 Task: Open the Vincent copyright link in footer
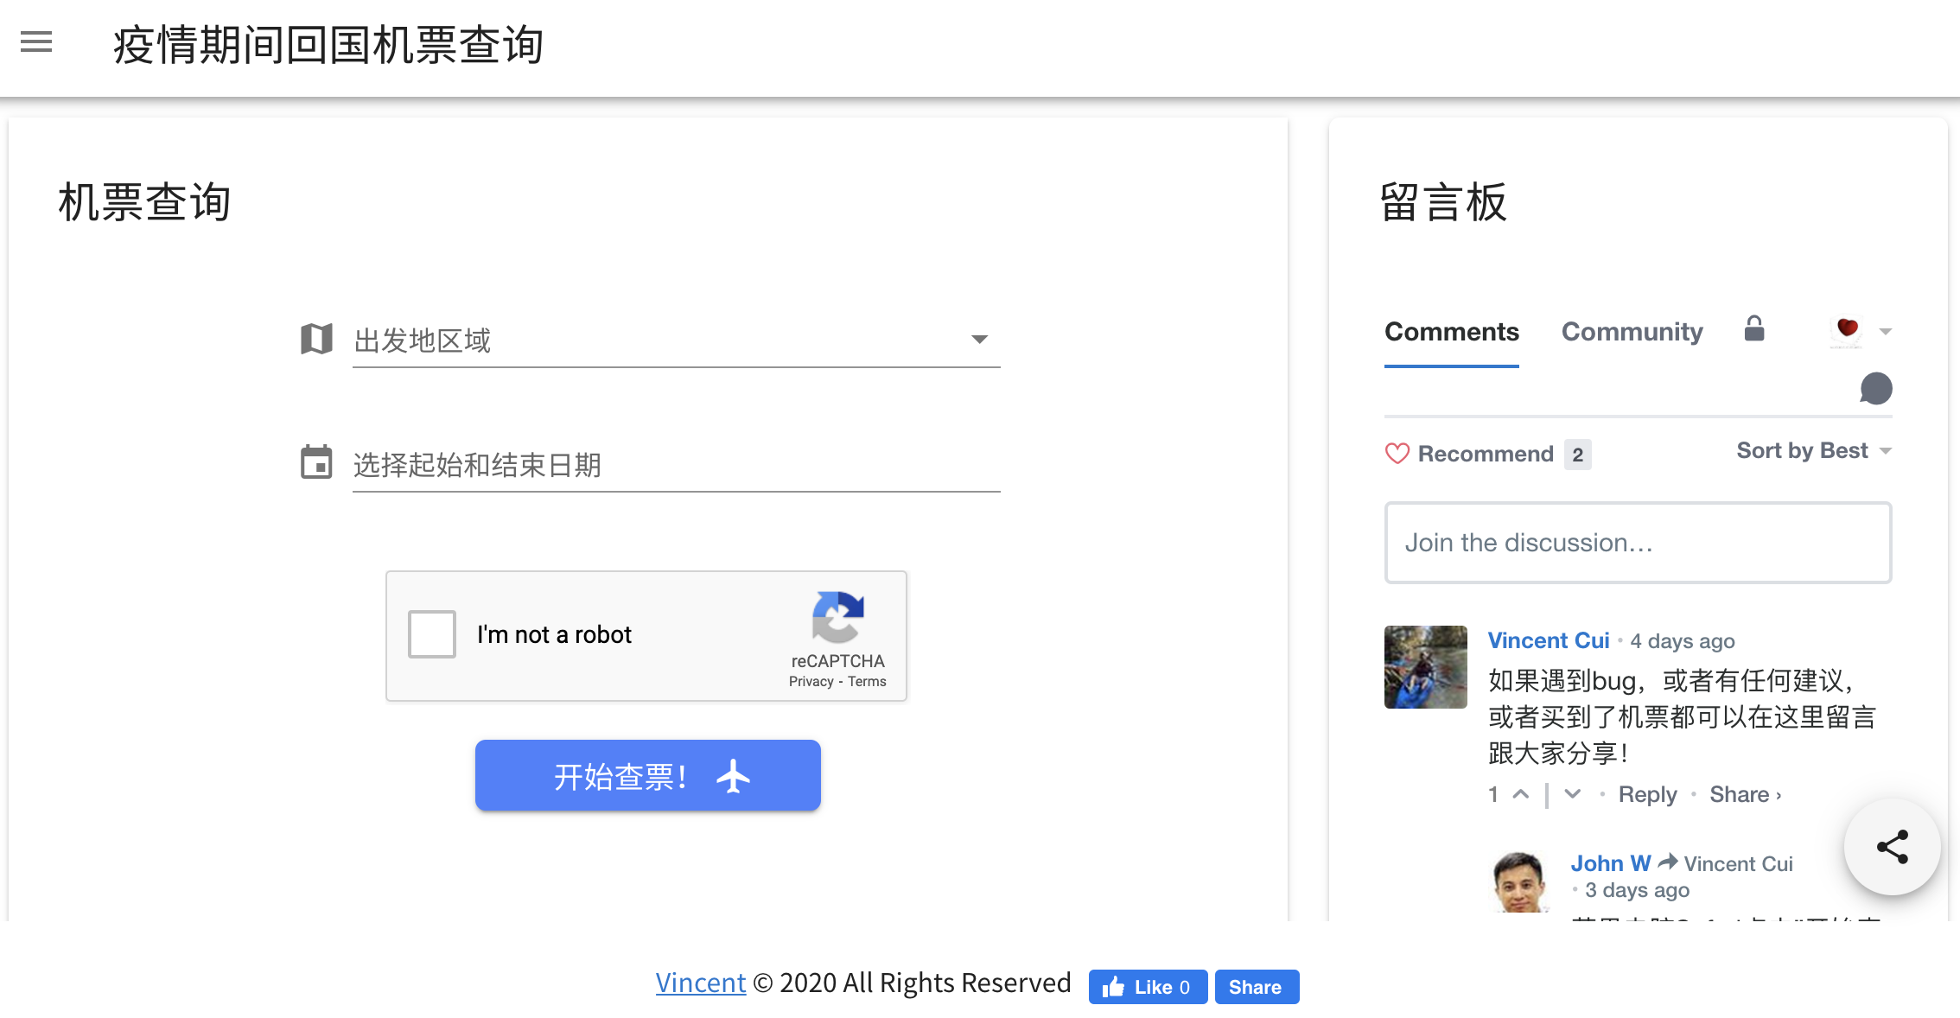pyautogui.click(x=700, y=983)
